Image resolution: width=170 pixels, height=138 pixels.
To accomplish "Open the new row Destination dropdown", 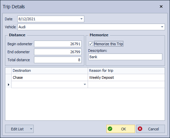I will point(85,84).
